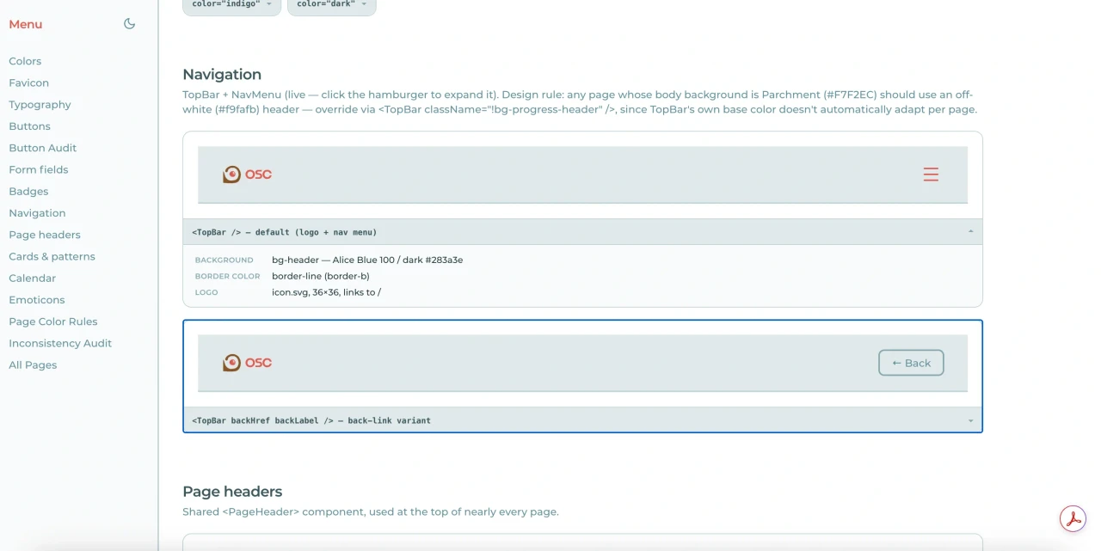
Task: Open the color="dark" dropdown
Action: tap(332, 5)
